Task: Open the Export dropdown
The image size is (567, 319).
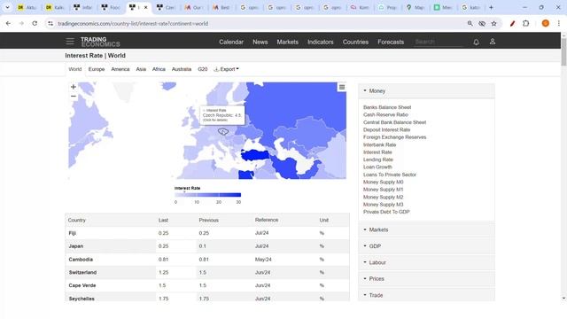Action: pos(227,69)
